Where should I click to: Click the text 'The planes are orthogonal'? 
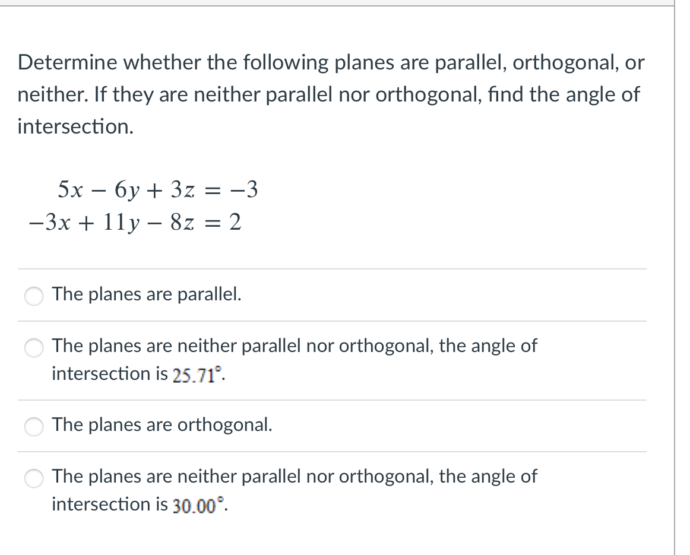(x=162, y=425)
